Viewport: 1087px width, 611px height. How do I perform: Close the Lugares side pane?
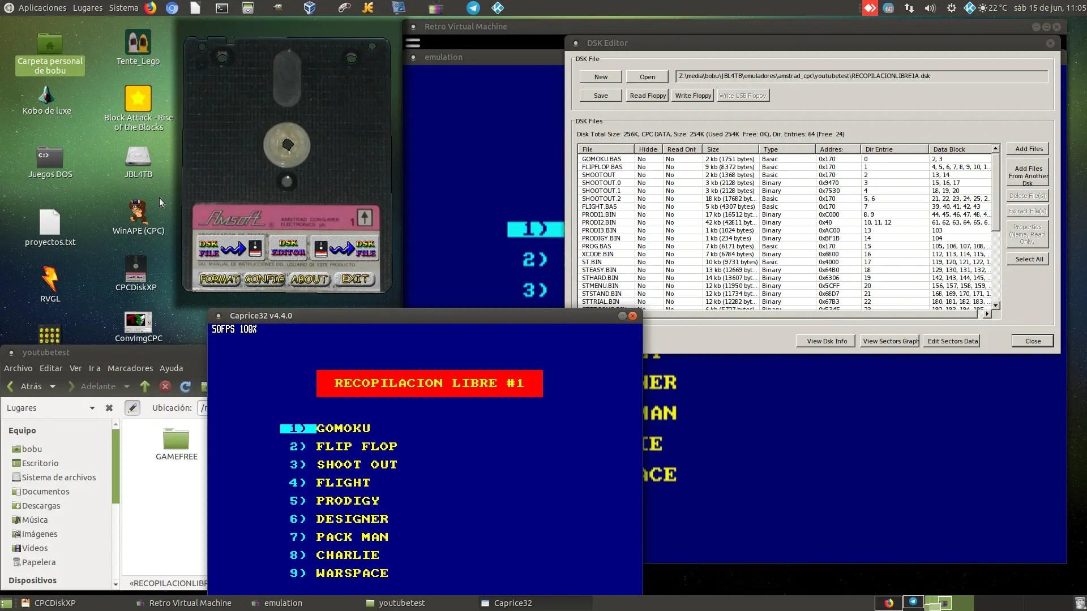[x=109, y=408]
